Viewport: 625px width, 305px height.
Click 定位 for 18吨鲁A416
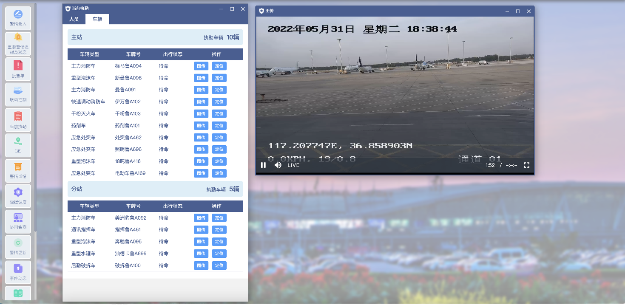219,161
